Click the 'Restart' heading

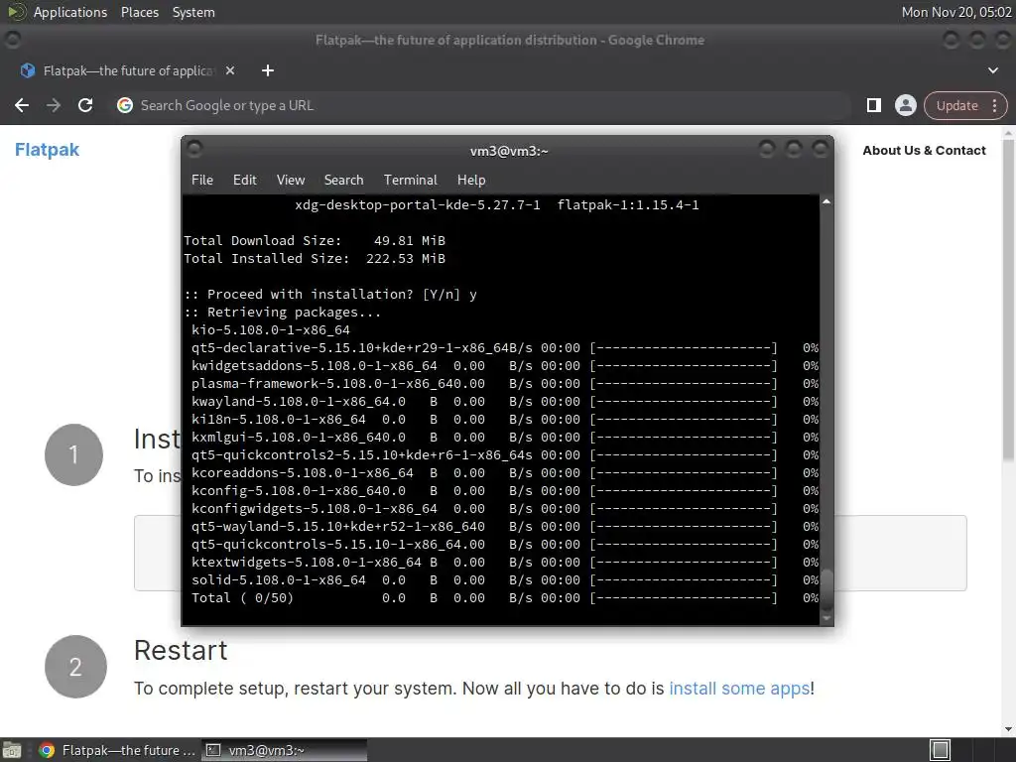(x=181, y=651)
